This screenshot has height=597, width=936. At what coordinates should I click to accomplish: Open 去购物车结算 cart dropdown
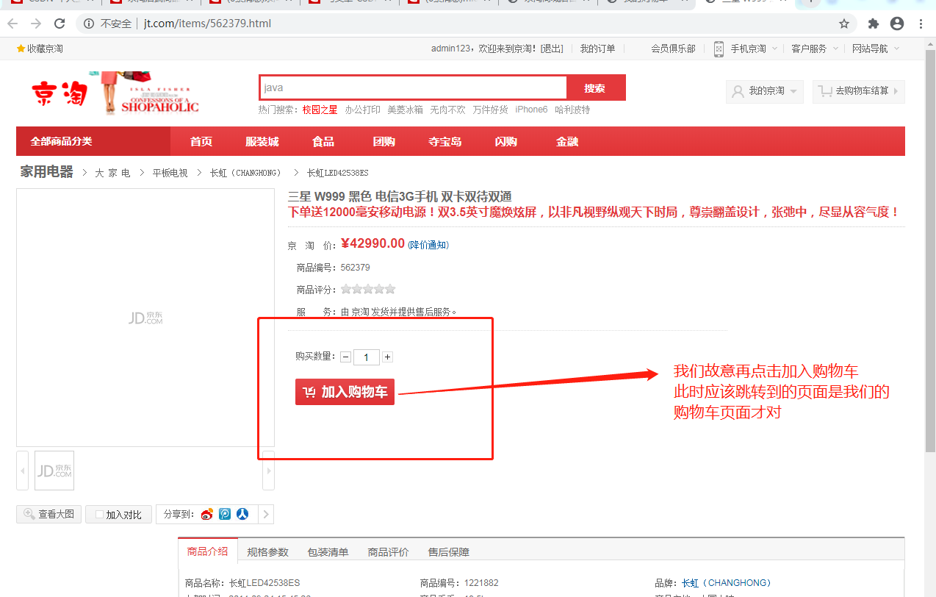click(x=858, y=91)
